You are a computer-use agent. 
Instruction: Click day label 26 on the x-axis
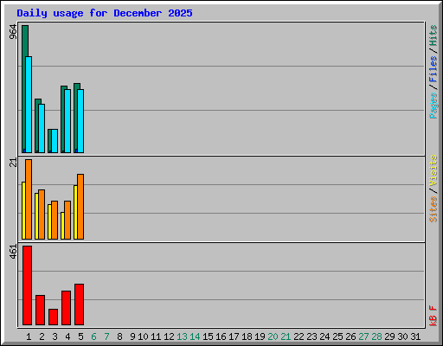[x=350, y=336]
